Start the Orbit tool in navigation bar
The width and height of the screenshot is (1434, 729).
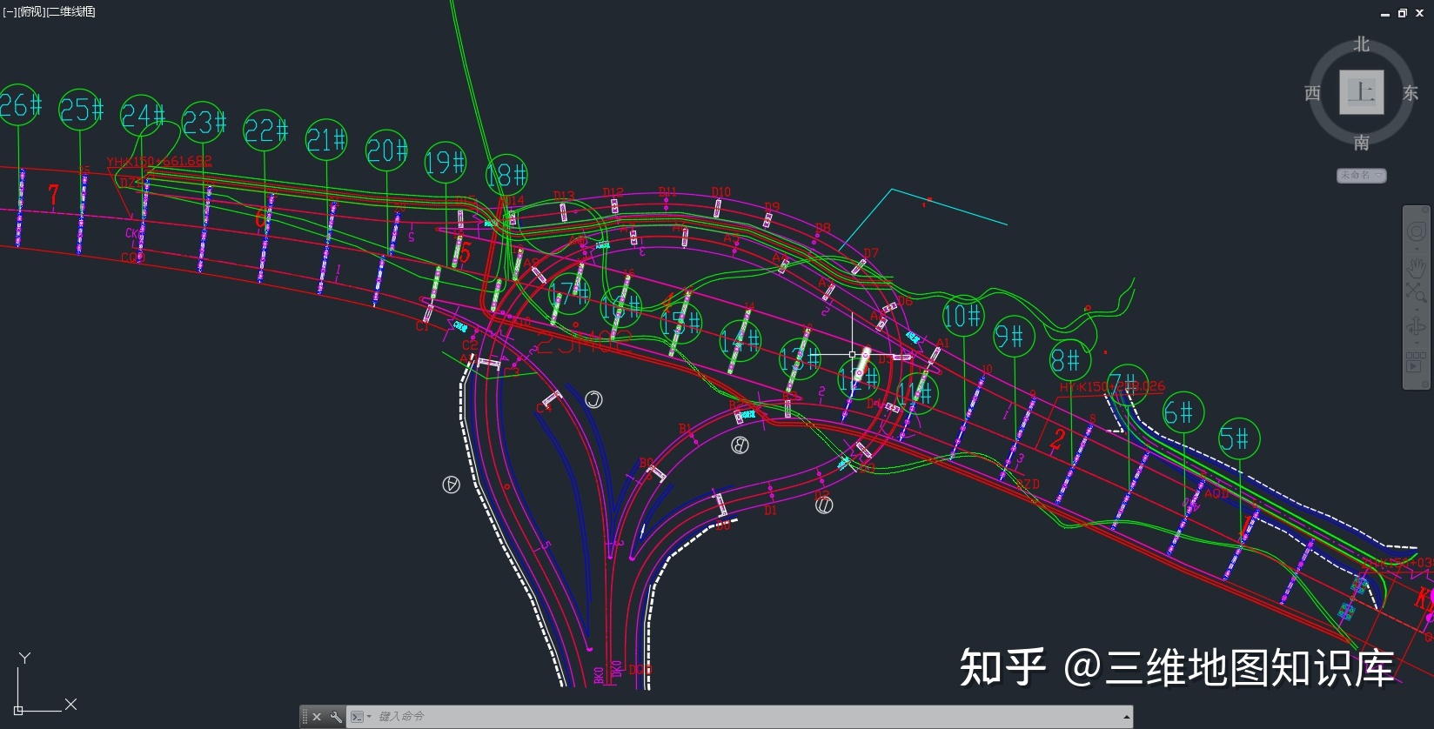(1416, 327)
